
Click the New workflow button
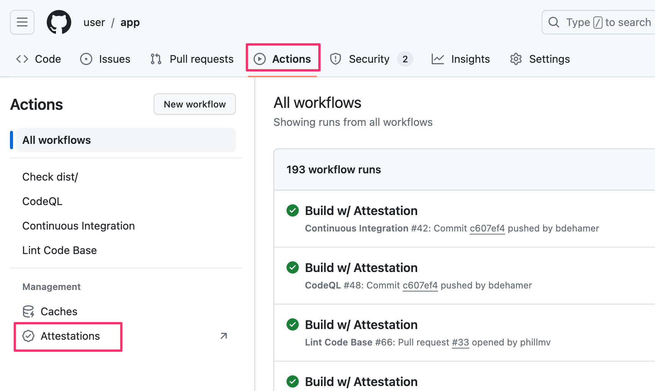point(195,104)
